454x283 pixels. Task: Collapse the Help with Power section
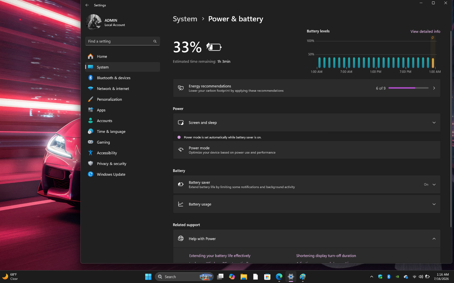[x=306, y=239]
